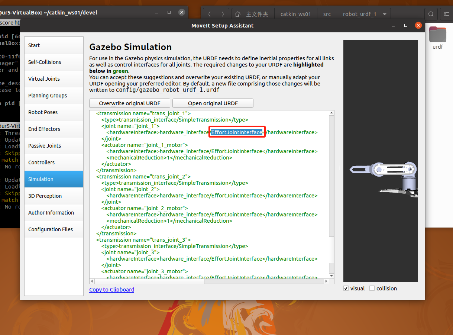Image resolution: width=453 pixels, height=335 pixels.
Task: Click actuator name joint_2_motor line
Action: (x=145, y=208)
